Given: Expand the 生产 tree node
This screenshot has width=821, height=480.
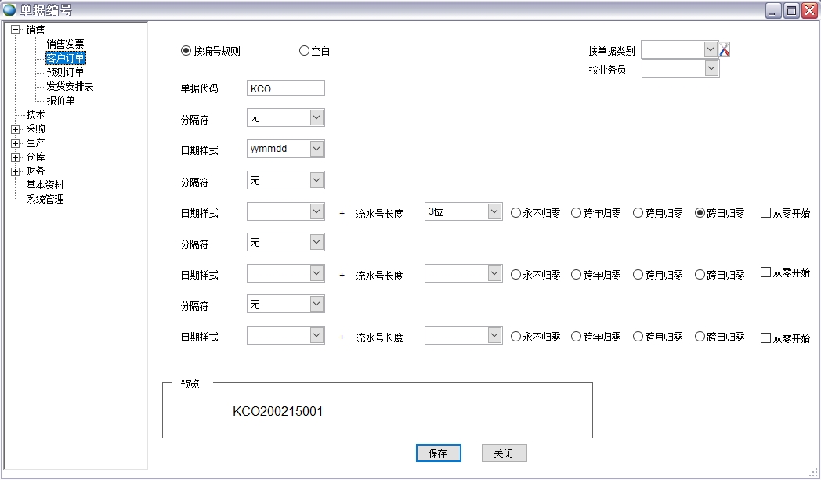Looking at the screenshot, I should coord(16,142).
